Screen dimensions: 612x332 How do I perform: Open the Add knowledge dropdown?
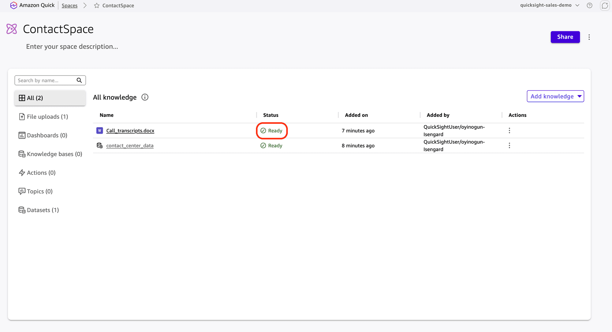(x=555, y=96)
